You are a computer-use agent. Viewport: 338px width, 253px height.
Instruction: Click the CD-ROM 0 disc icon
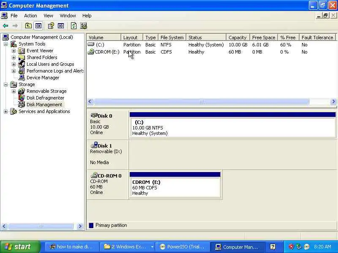click(x=94, y=175)
